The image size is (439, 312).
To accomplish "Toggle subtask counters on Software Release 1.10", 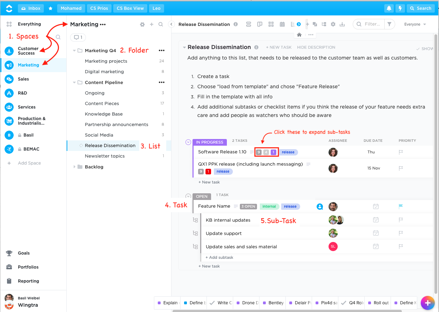I will pyautogui.click(x=266, y=152).
